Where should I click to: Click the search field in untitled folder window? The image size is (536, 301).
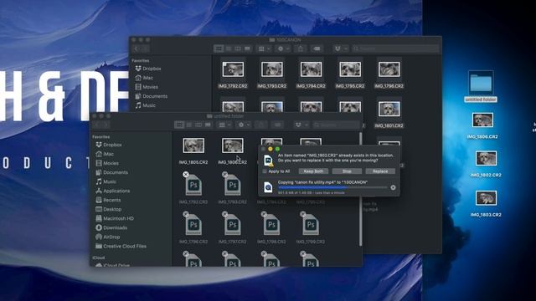[337, 125]
